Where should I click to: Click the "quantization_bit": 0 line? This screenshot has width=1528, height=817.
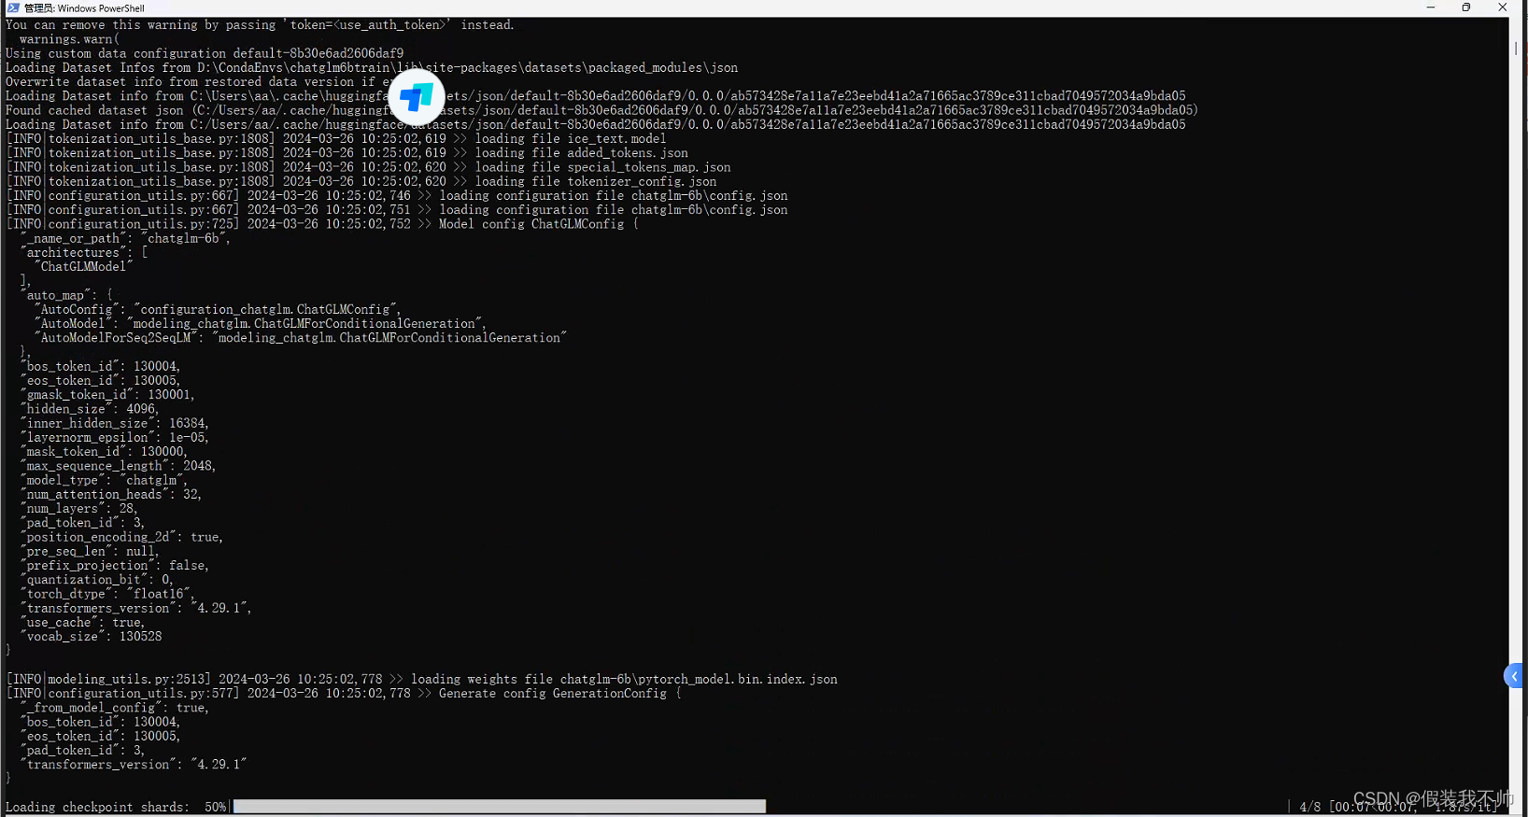pos(97,580)
